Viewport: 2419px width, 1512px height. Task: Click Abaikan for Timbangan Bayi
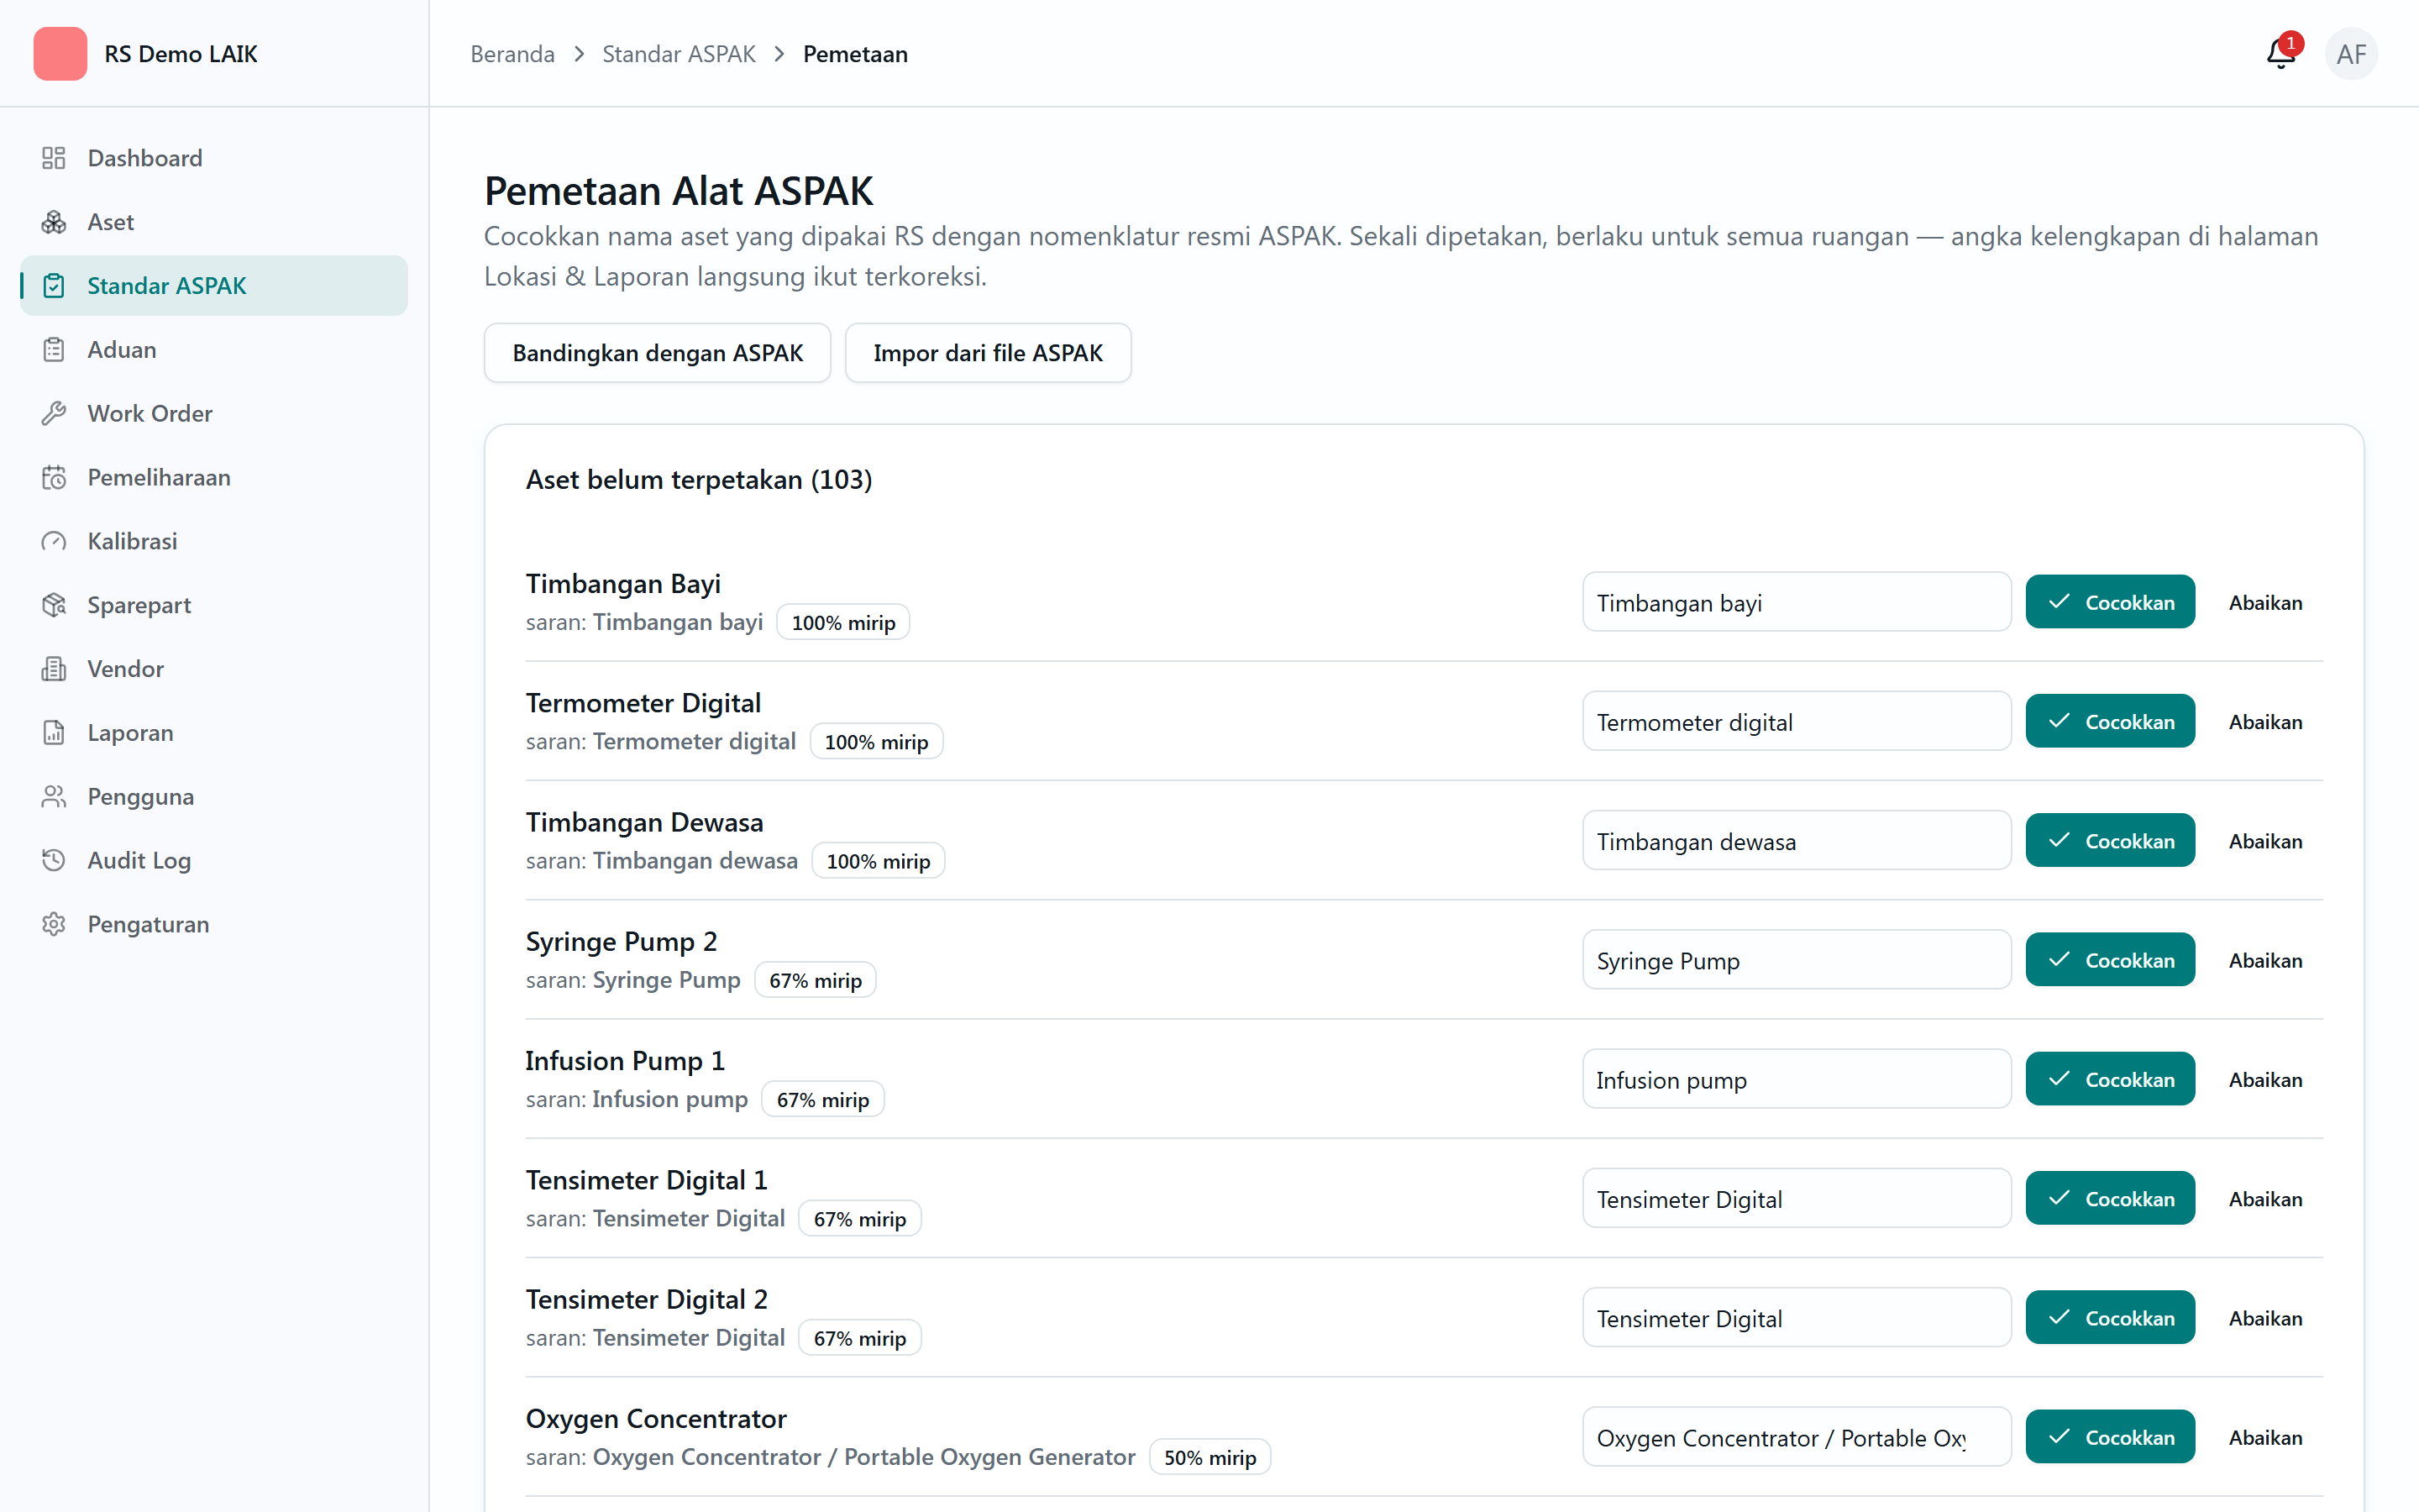point(2265,602)
